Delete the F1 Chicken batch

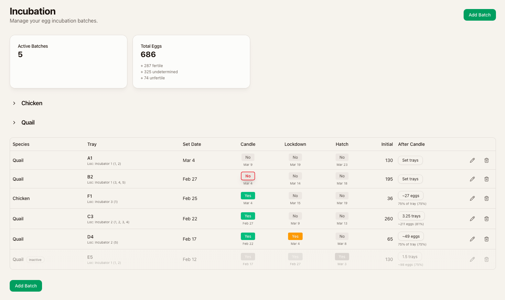(x=487, y=198)
